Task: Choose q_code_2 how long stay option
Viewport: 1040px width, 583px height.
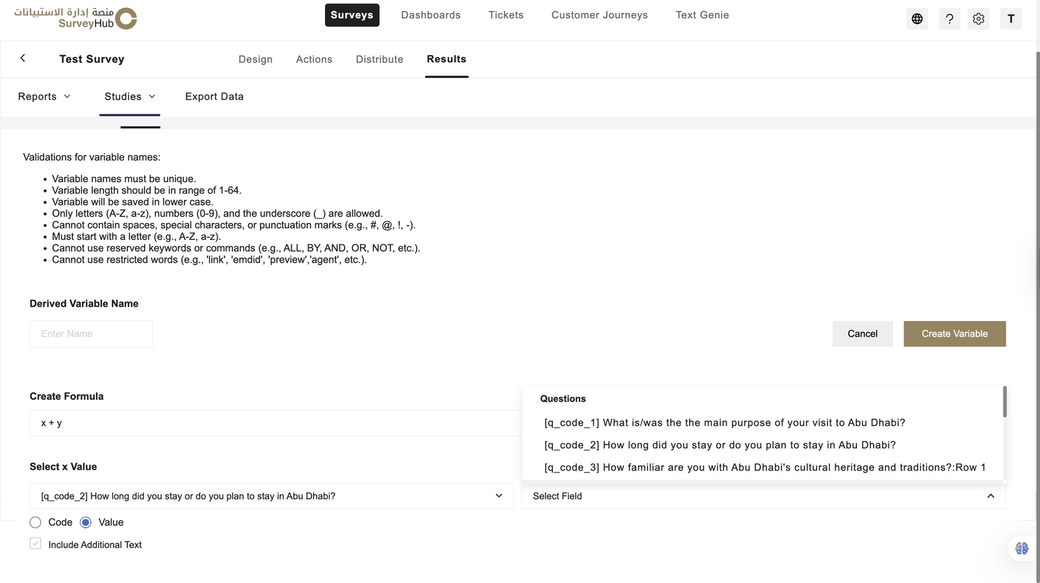Action: [720, 445]
